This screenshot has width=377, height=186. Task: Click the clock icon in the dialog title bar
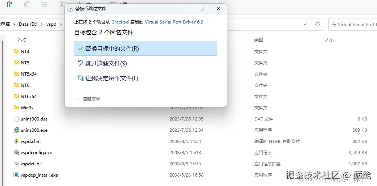coord(70,9)
